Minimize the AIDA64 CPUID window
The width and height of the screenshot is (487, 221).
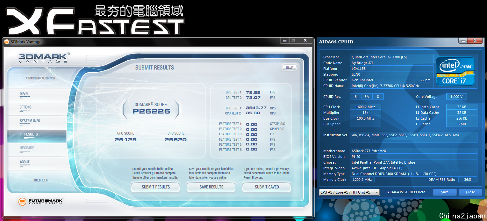(463, 41)
